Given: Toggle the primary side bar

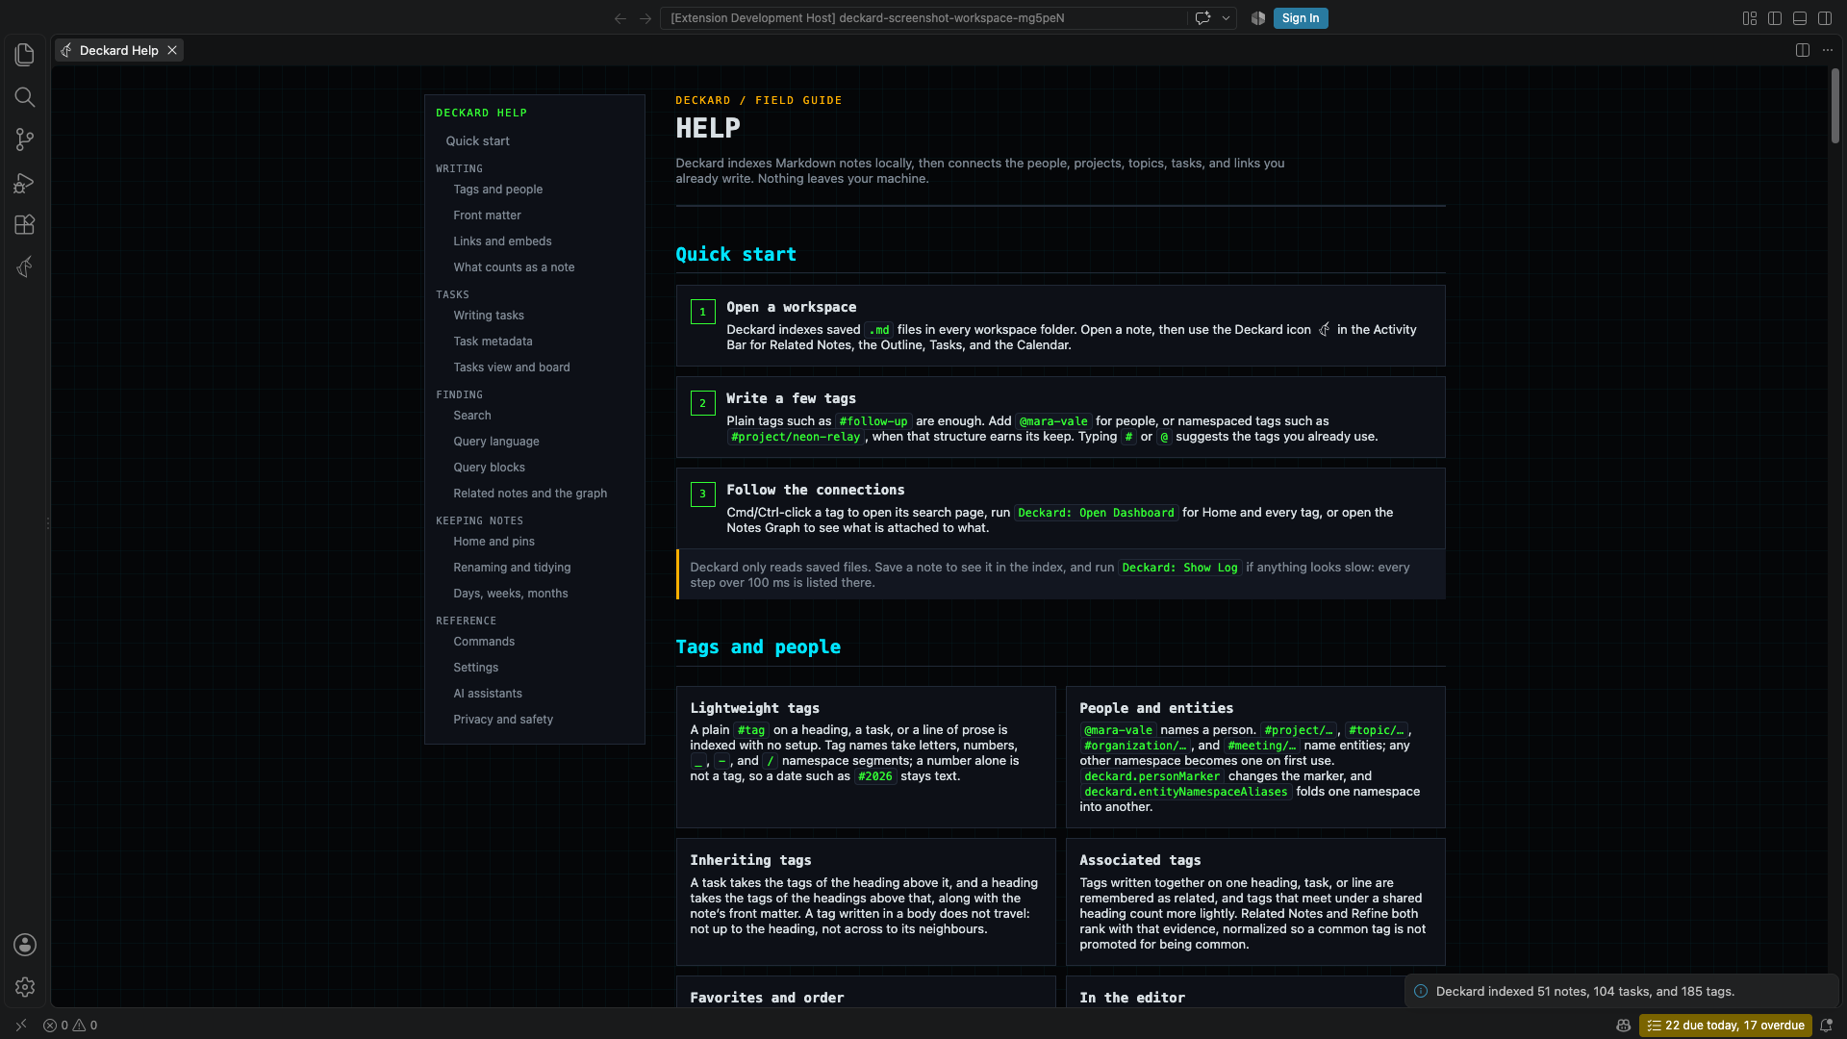Looking at the screenshot, I should [1775, 18].
